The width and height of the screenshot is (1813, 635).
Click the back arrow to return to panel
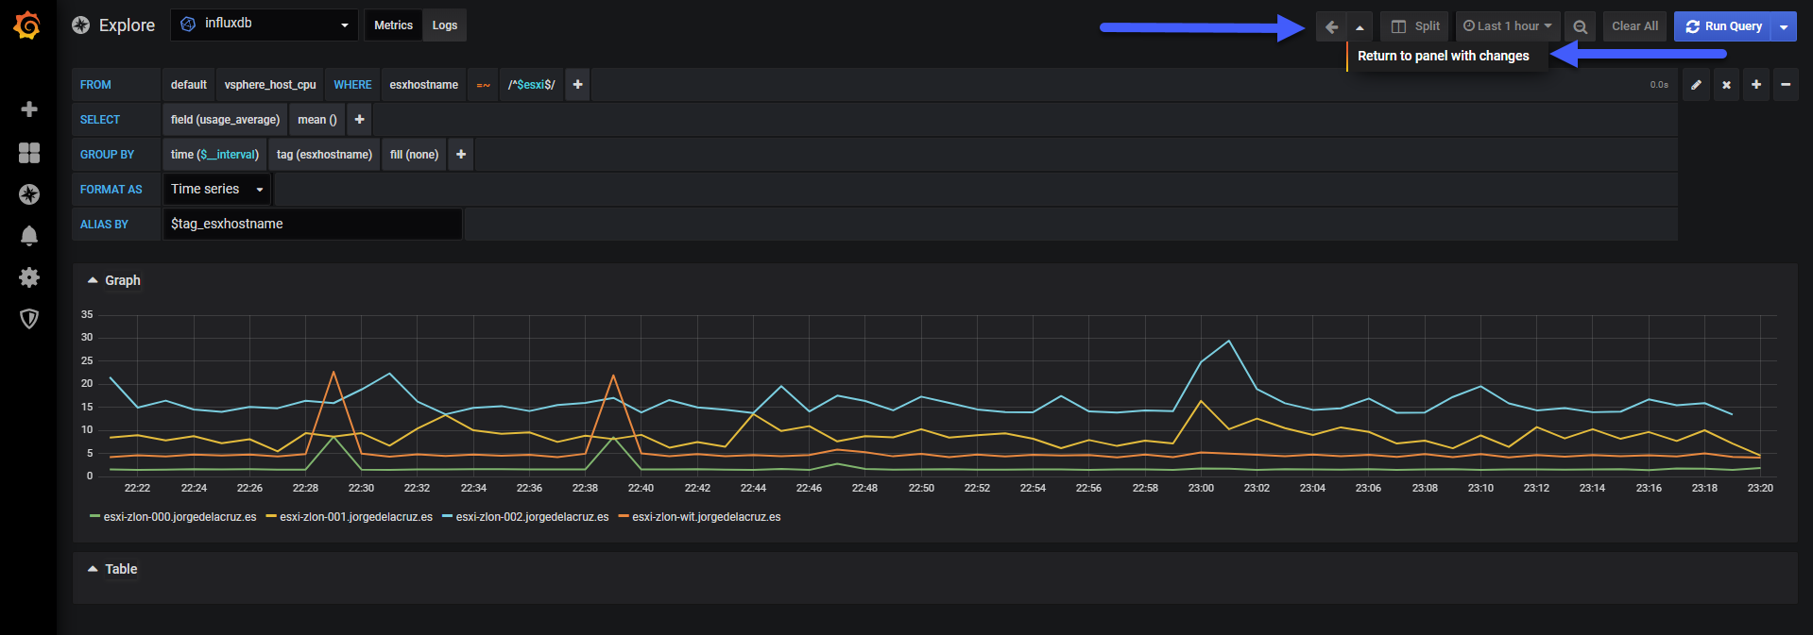pyautogui.click(x=1331, y=26)
